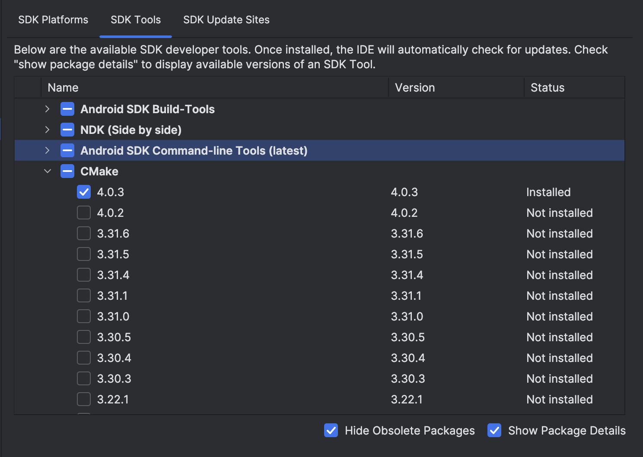Toggle the CMake group checkbox
This screenshot has width=643, height=457.
tap(67, 171)
